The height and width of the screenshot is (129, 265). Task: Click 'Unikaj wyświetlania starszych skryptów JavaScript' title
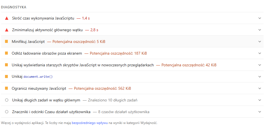click(x=82, y=65)
